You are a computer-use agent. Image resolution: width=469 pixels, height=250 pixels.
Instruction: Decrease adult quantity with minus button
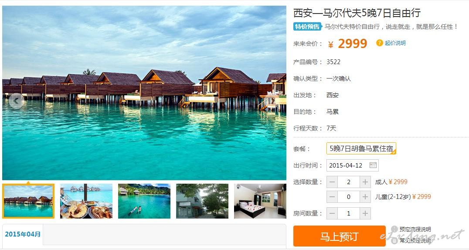pos(332,182)
